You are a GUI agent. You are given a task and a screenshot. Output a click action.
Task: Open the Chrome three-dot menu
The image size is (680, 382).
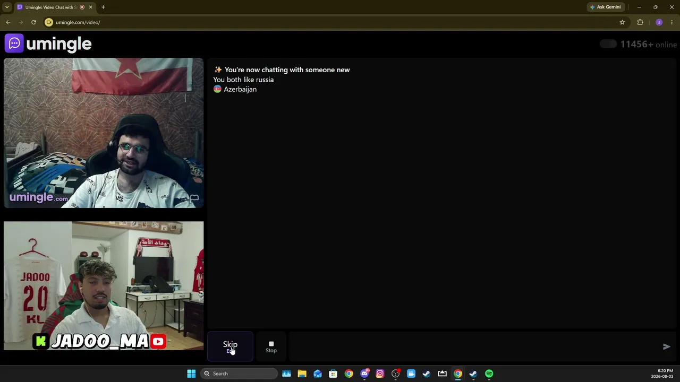(x=672, y=22)
